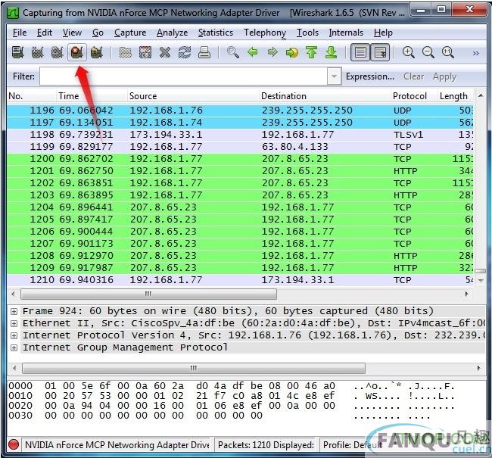Close this capture file icon
Viewport: 492px width, 458px height.
click(165, 52)
